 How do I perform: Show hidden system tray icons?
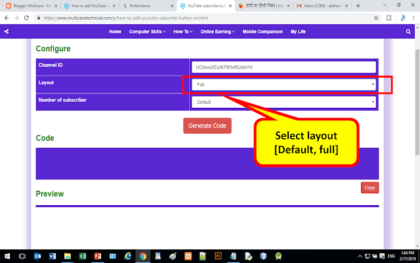[360, 256]
